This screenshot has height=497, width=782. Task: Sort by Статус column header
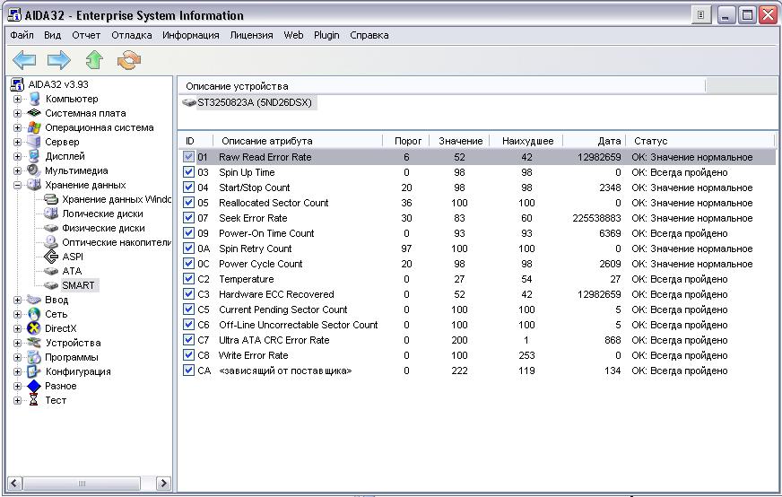[x=699, y=141]
